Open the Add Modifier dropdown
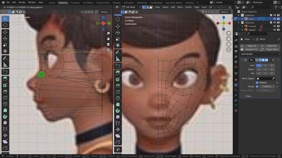 click(x=260, y=54)
